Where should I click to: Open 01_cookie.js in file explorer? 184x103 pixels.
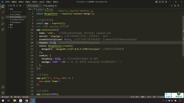16,14
